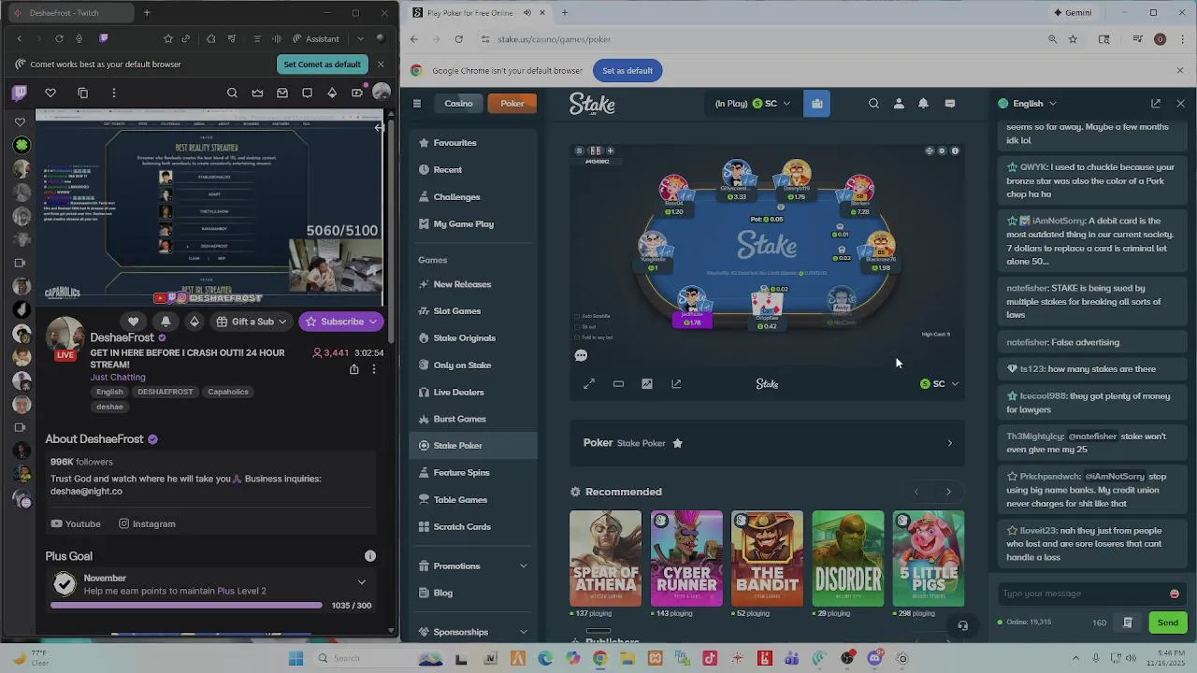Toggle theatre mode icon under poker table
Viewport: 1197px width, 673px height.
coord(618,383)
